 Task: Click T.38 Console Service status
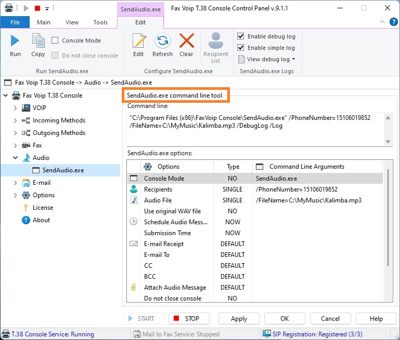(x=48, y=334)
